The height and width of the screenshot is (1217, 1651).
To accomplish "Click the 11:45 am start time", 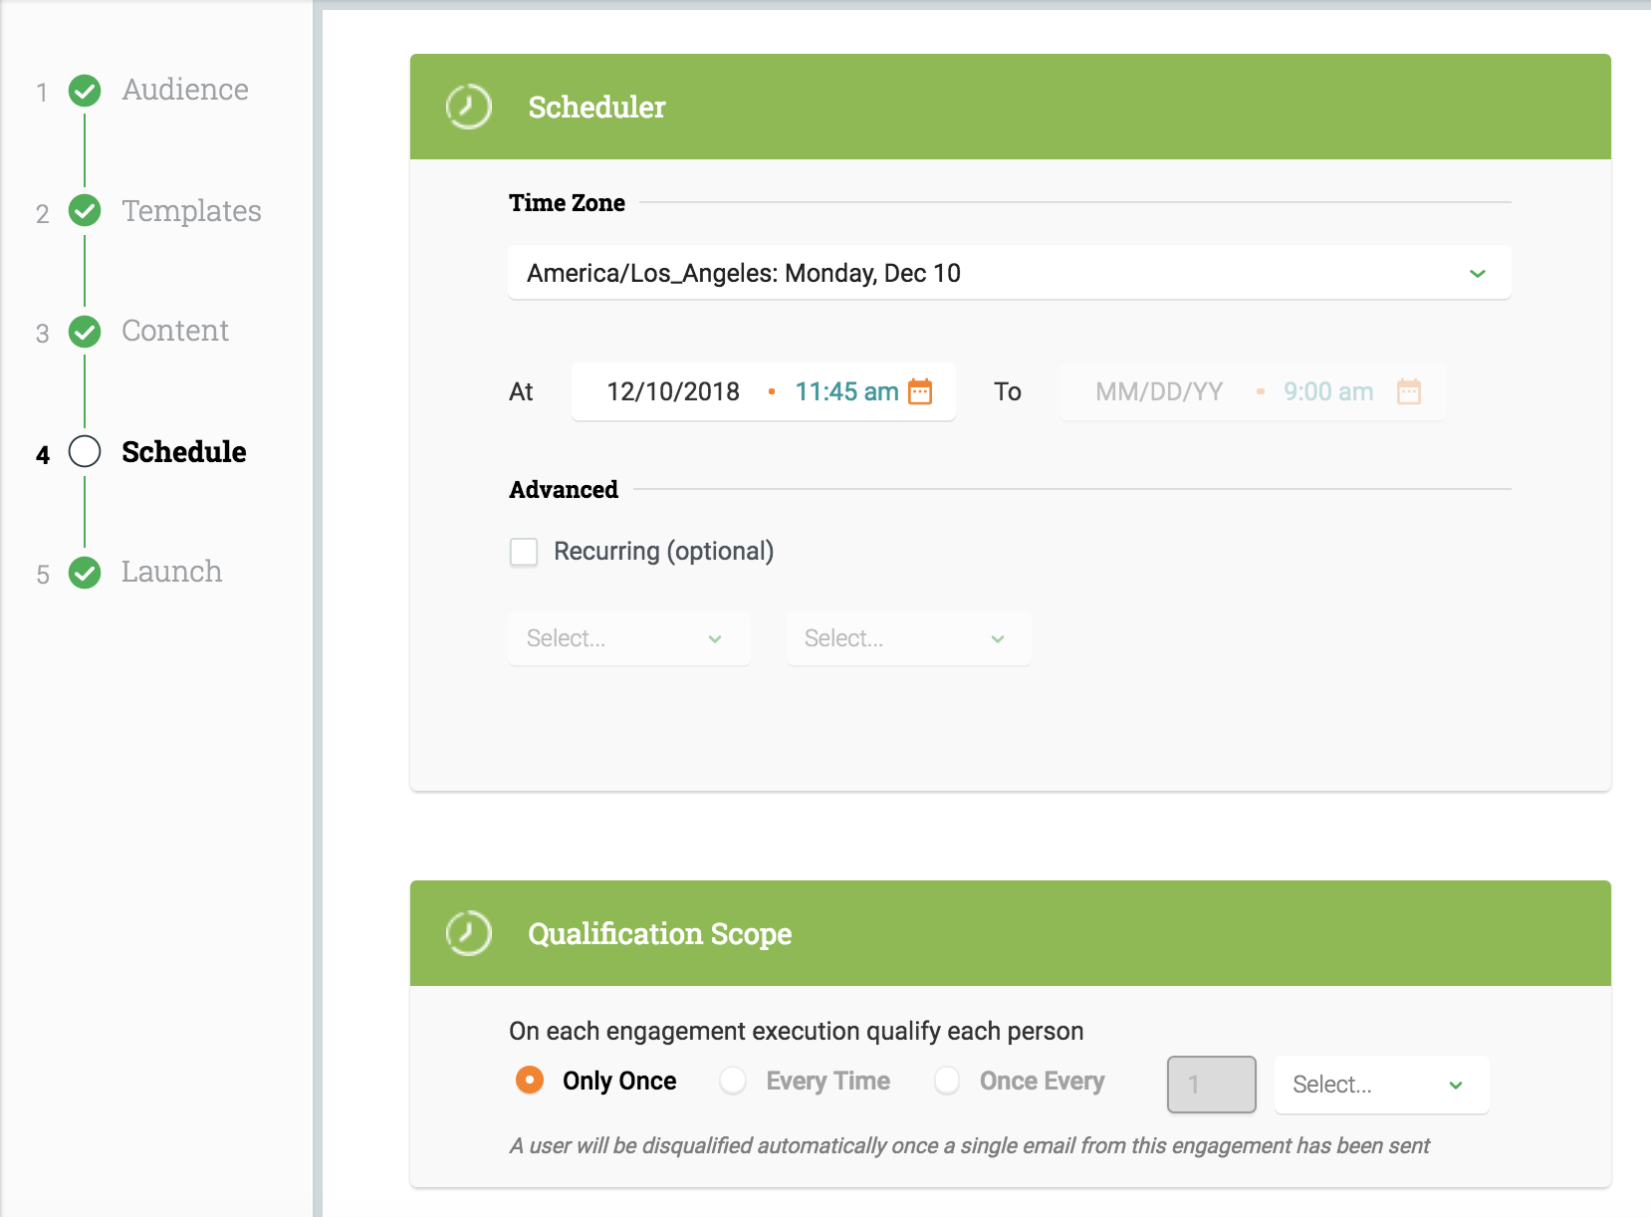I will pos(846,391).
